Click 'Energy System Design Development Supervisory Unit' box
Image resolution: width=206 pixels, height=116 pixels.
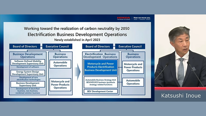(28, 73)
